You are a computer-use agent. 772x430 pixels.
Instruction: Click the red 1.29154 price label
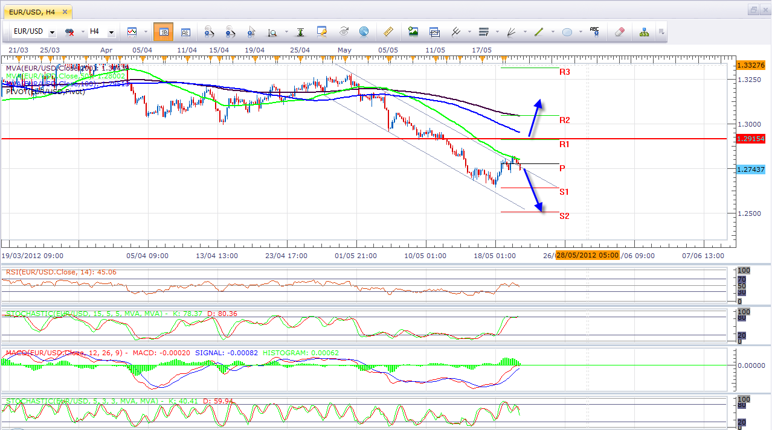[x=751, y=139]
